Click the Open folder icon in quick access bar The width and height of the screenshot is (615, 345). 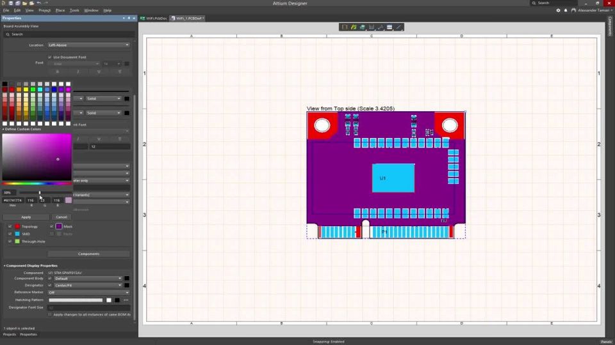24,3
